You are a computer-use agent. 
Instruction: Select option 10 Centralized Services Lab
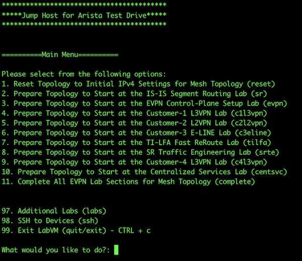144,172
